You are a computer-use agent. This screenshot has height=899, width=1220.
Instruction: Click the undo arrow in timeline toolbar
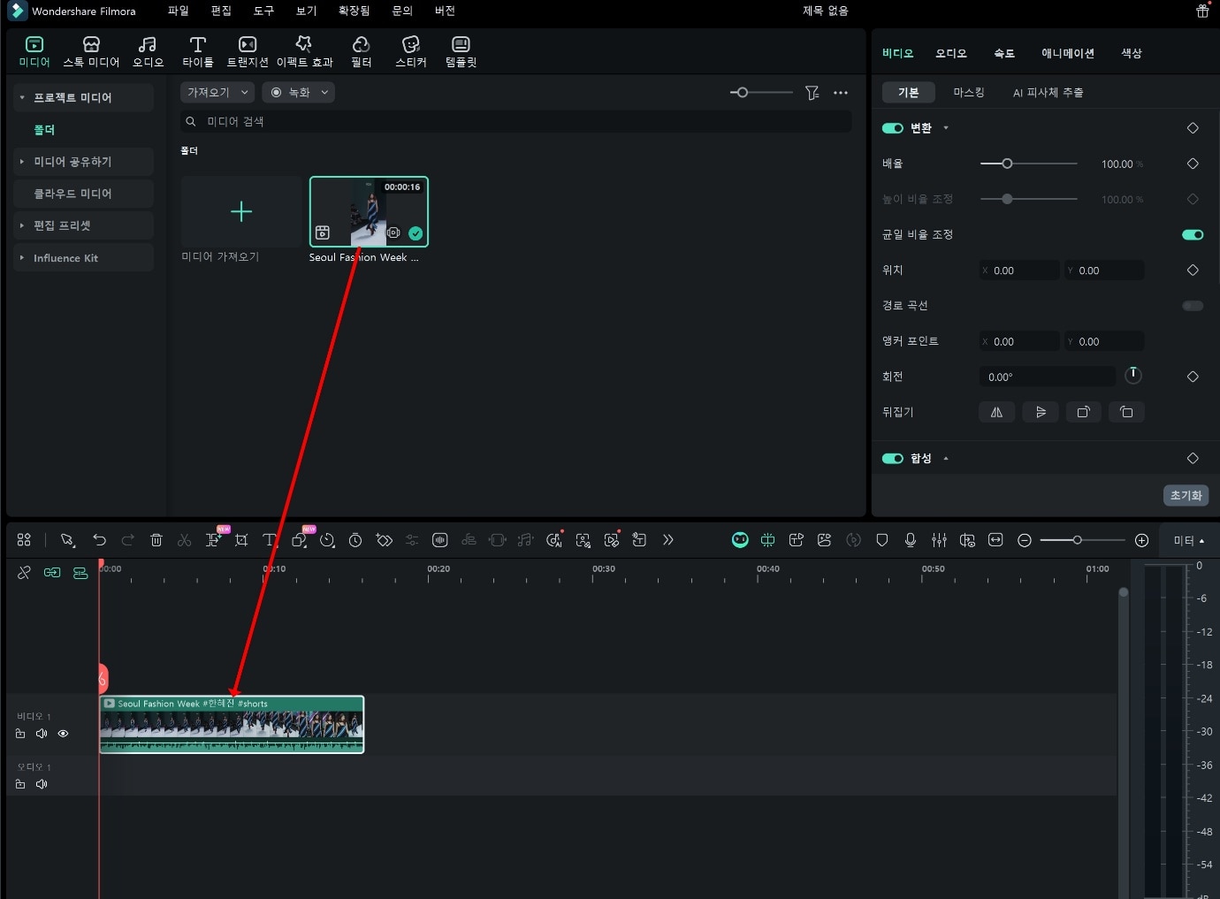click(x=99, y=540)
